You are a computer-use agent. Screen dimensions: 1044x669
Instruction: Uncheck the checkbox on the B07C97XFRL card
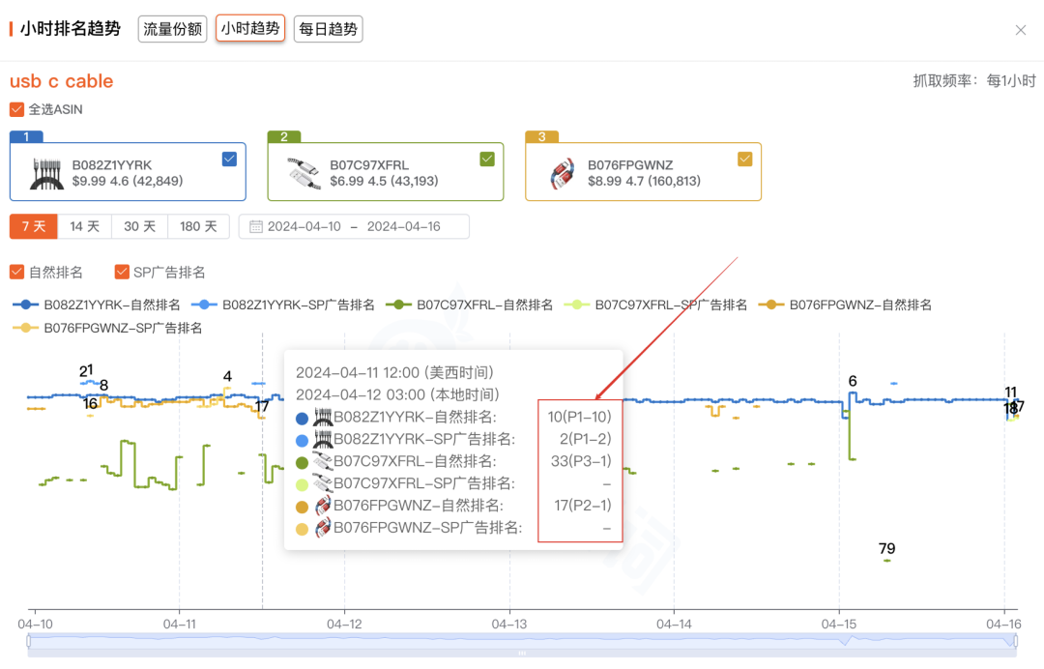487,160
